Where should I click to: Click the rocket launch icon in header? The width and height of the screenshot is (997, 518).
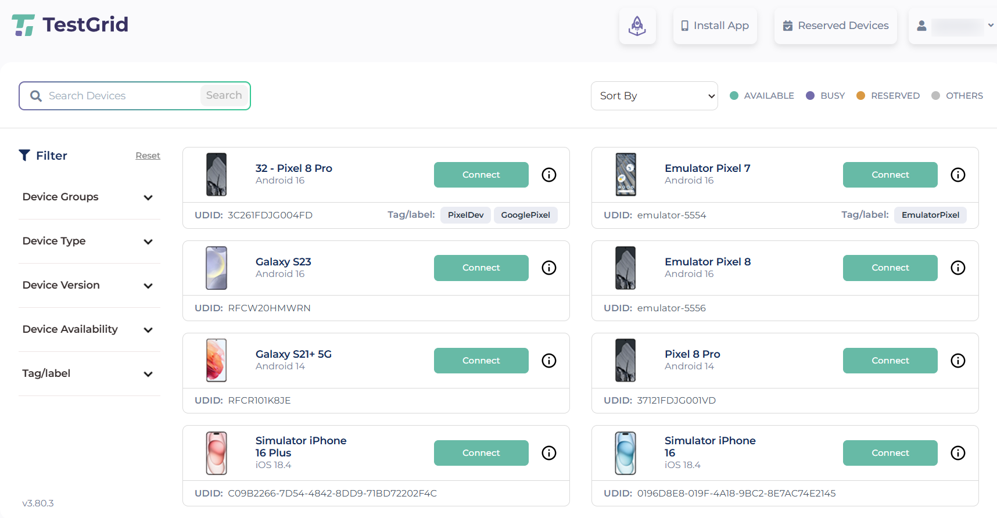[637, 26]
